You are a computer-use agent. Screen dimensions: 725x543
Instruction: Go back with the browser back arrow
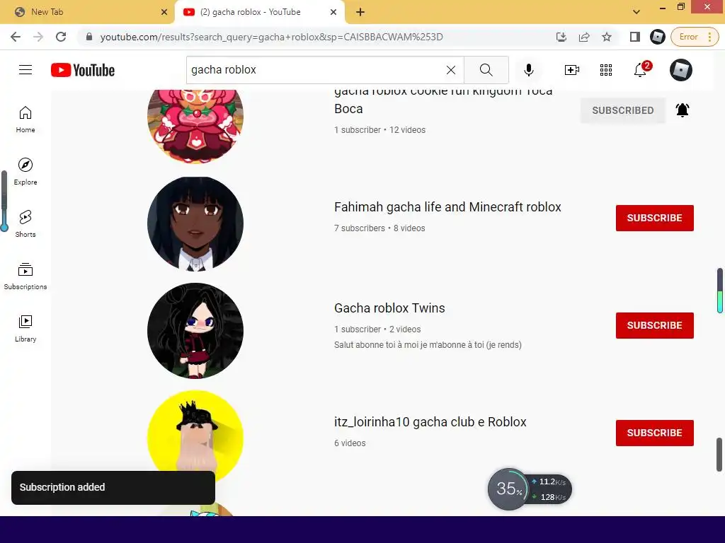pos(16,37)
